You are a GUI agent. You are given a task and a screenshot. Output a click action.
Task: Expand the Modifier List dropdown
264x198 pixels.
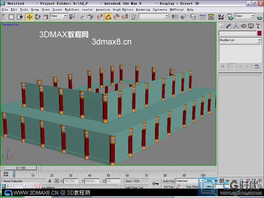(240, 40)
